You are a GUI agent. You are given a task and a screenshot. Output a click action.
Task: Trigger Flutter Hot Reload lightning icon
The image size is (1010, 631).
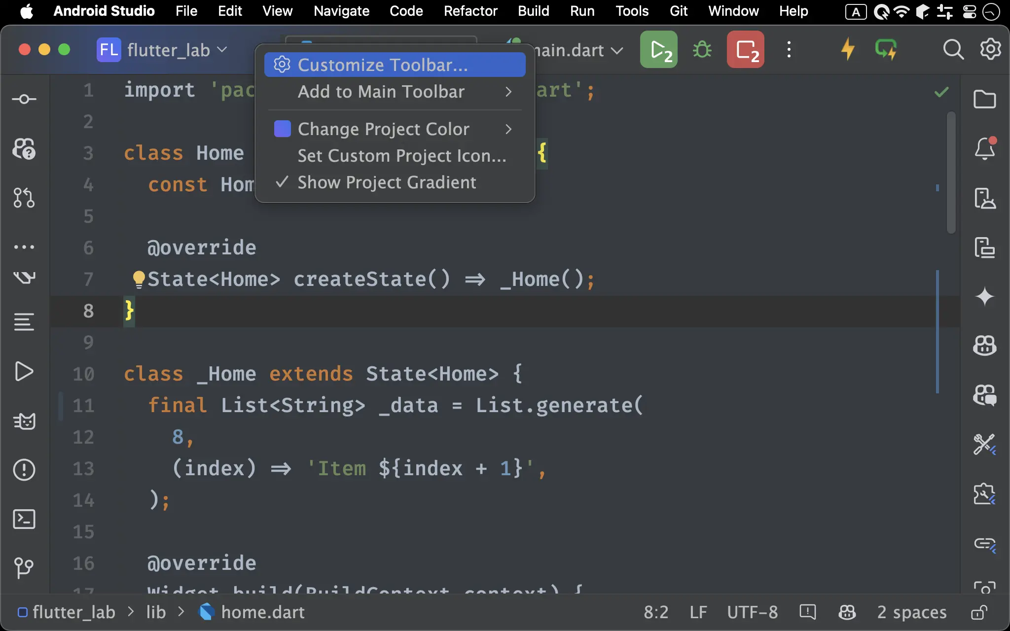pos(848,49)
